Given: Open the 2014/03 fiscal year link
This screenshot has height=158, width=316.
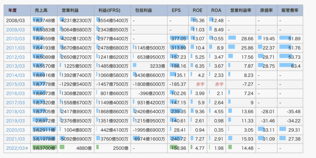Looking at the screenshot, I should point(15,75).
